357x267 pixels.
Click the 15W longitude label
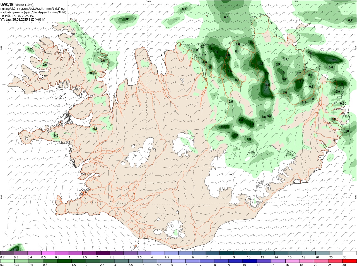[295, 1]
